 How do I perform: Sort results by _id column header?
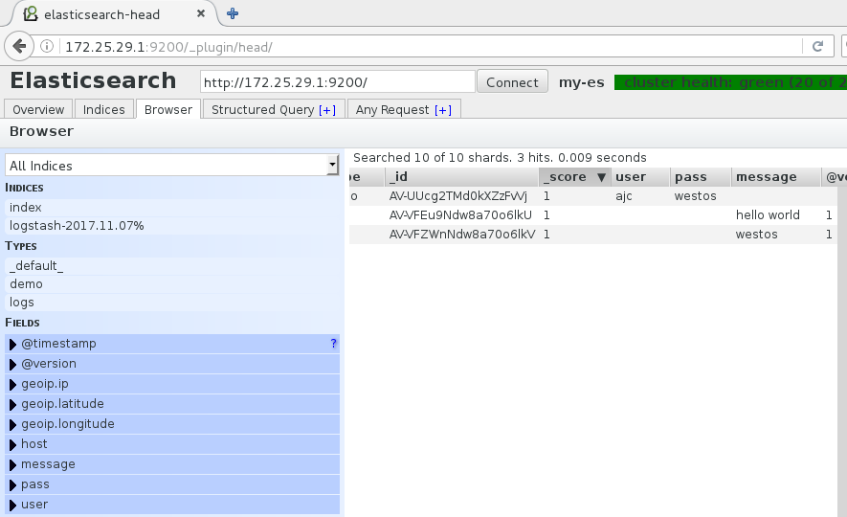(462, 177)
